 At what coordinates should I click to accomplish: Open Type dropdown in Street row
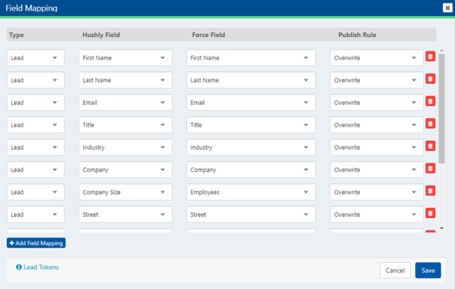coord(36,214)
